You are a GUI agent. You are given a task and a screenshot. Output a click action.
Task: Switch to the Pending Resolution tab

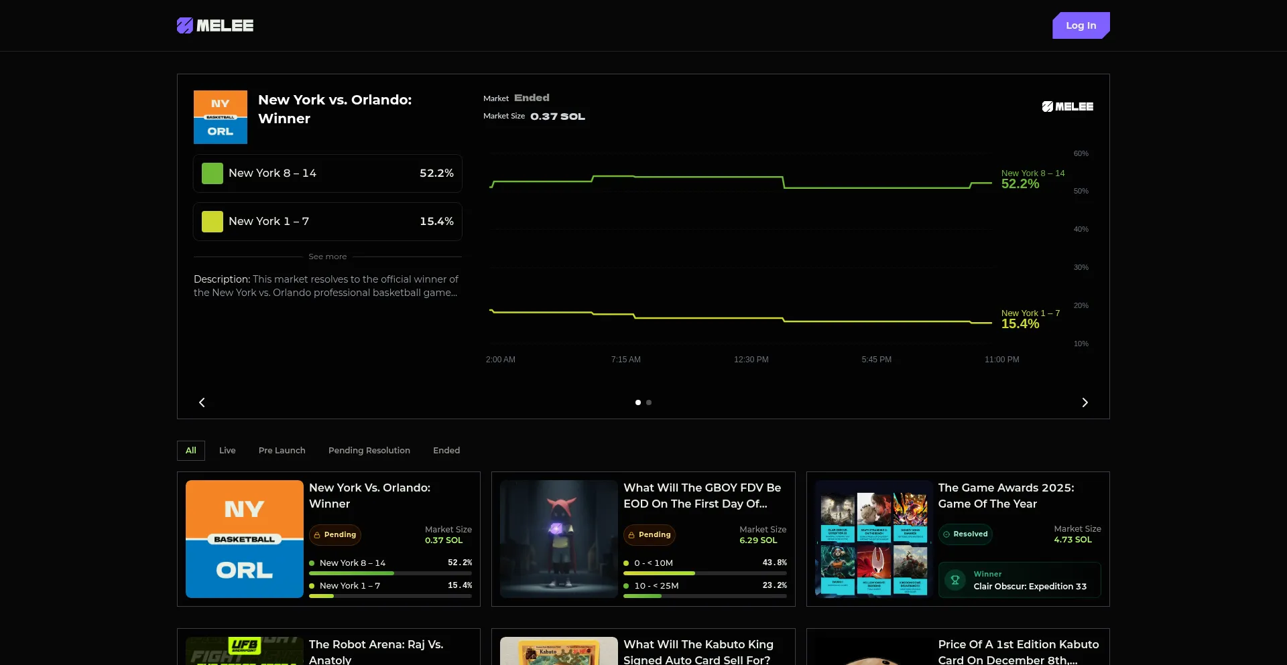click(369, 451)
